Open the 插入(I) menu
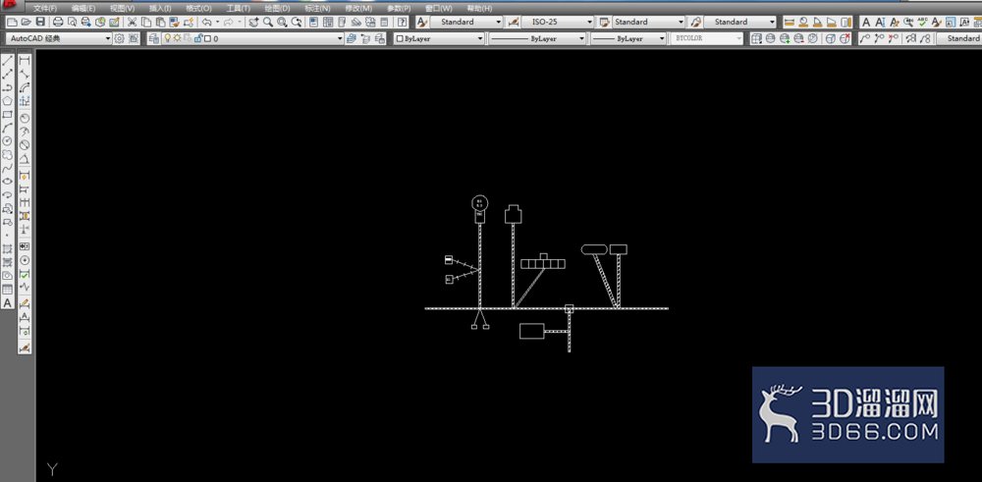Image resolution: width=982 pixels, height=482 pixels. tap(160, 8)
